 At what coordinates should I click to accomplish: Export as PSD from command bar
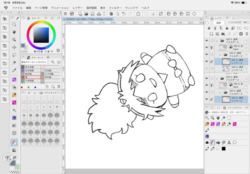click(x=169, y=14)
